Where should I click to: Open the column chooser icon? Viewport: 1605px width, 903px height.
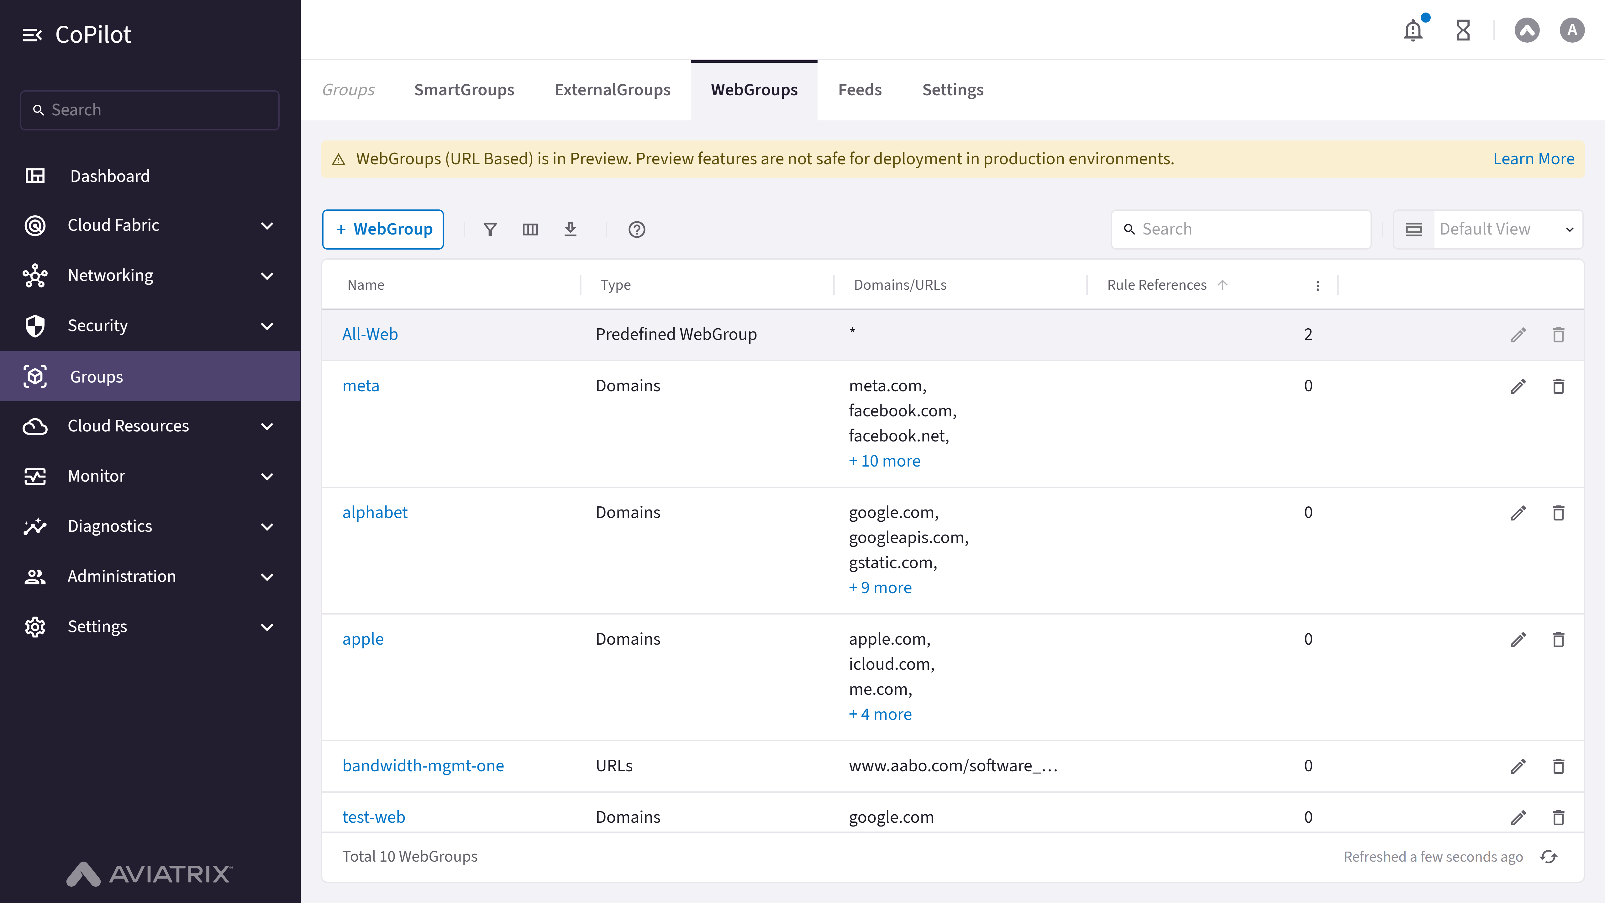pyautogui.click(x=530, y=229)
